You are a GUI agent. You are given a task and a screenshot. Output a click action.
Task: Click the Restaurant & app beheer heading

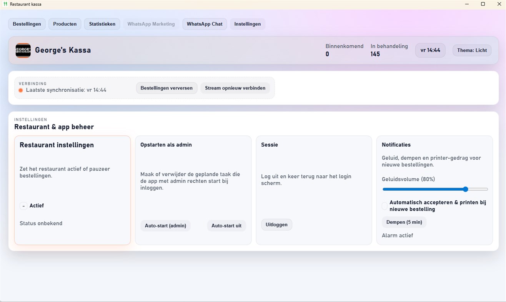(x=54, y=127)
